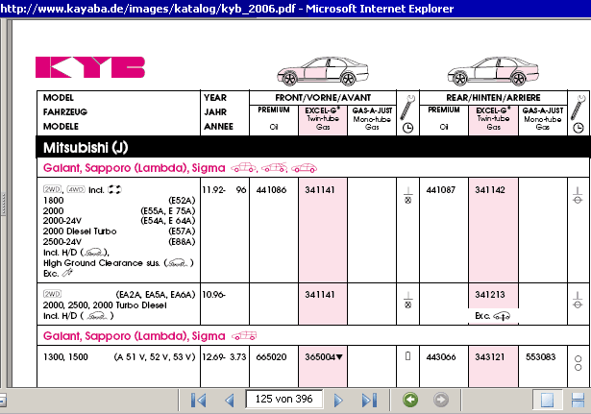The height and width of the screenshot is (414, 591).
Task: Jump to the last page of the PDF
Action: pos(369,400)
